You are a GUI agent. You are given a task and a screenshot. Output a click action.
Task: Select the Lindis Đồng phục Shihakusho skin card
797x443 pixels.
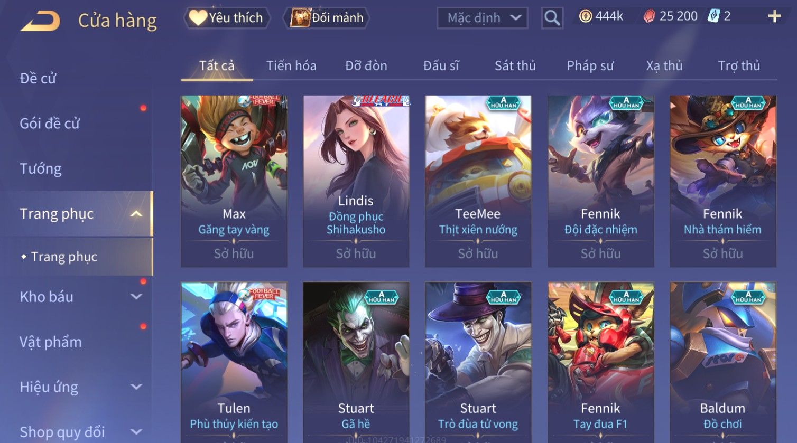point(356,181)
